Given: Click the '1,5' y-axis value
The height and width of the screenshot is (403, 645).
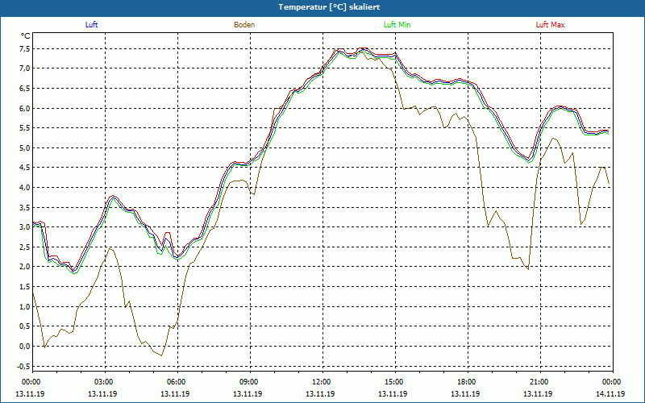Looking at the screenshot, I should [x=25, y=287].
